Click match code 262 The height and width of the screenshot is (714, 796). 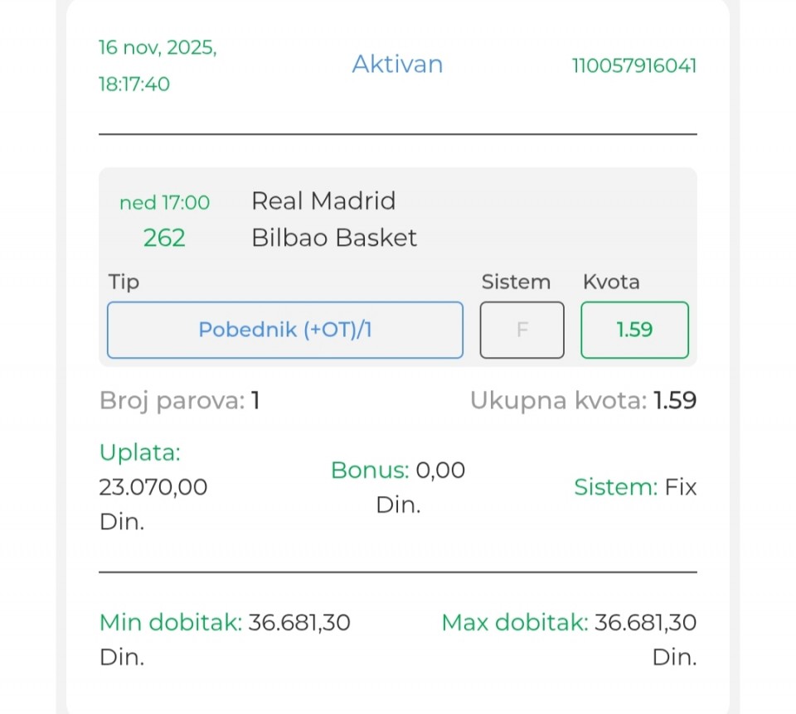164,239
